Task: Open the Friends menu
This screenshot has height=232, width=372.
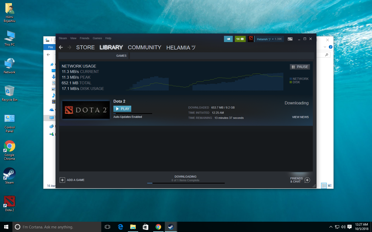Action: pos(84,38)
